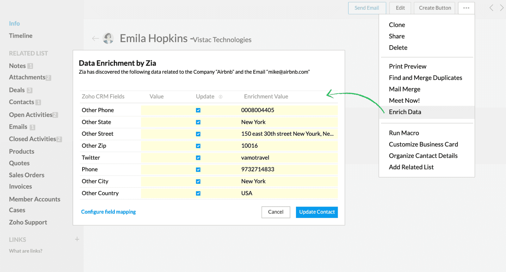This screenshot has height=272, width=506.
Task: Choose Clone from the actions menu
Action: coord(397,25)
